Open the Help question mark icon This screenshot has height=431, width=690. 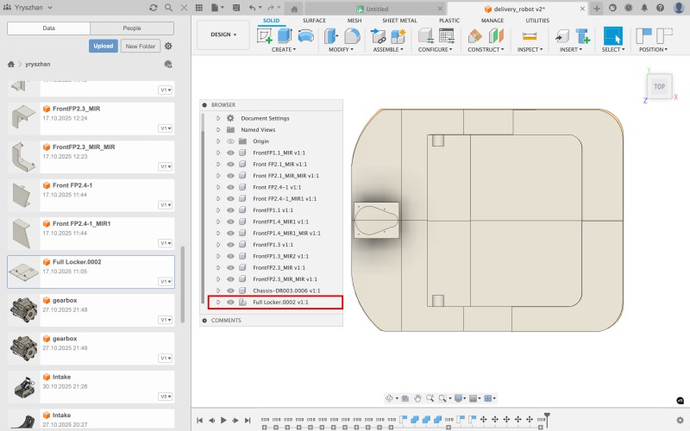click(660, 8)
